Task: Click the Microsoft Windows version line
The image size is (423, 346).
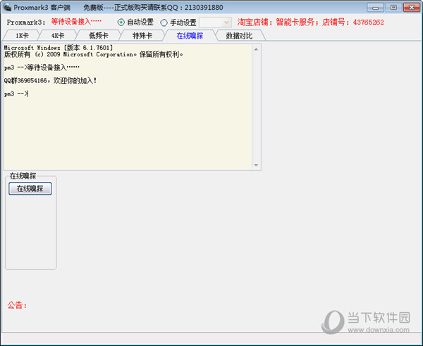Action: pos(59,48)
